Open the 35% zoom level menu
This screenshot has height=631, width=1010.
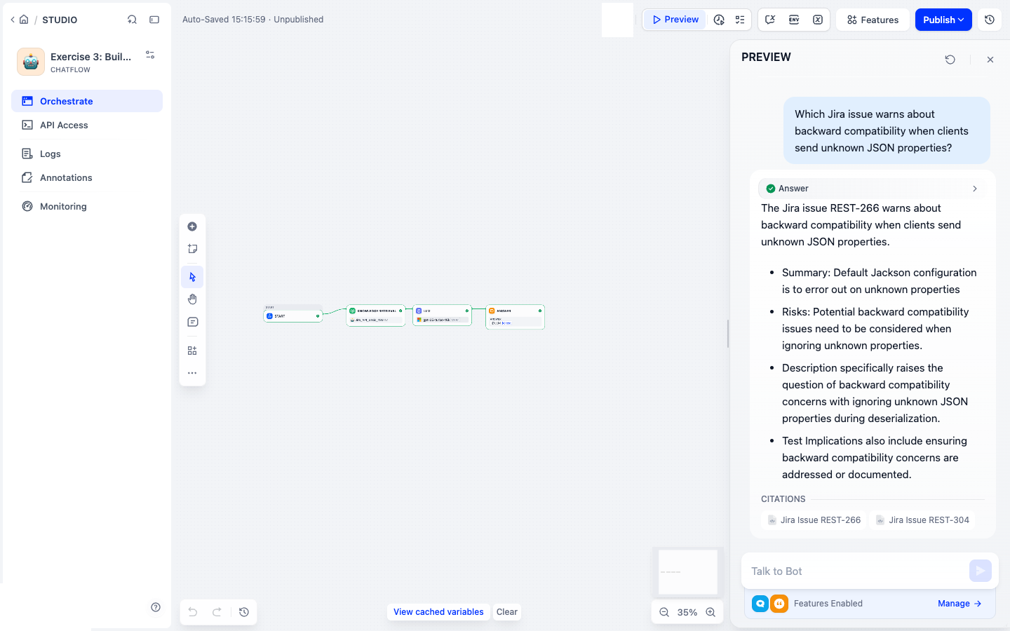click(687, 612)
